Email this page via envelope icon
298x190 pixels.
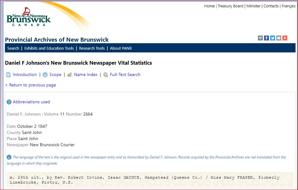click(279, 38)
